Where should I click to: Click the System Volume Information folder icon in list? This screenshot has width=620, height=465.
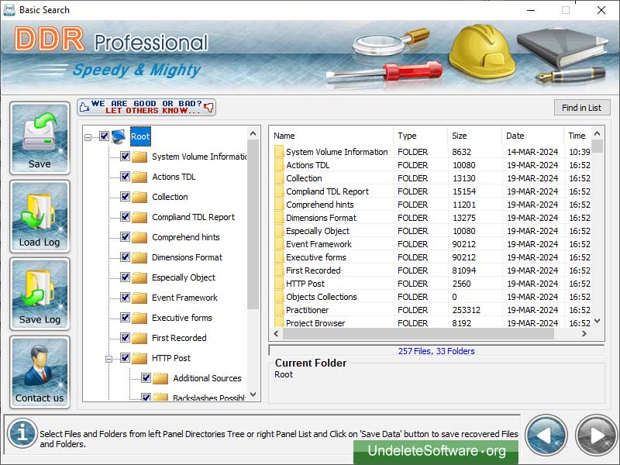click(x=279, y=152)
